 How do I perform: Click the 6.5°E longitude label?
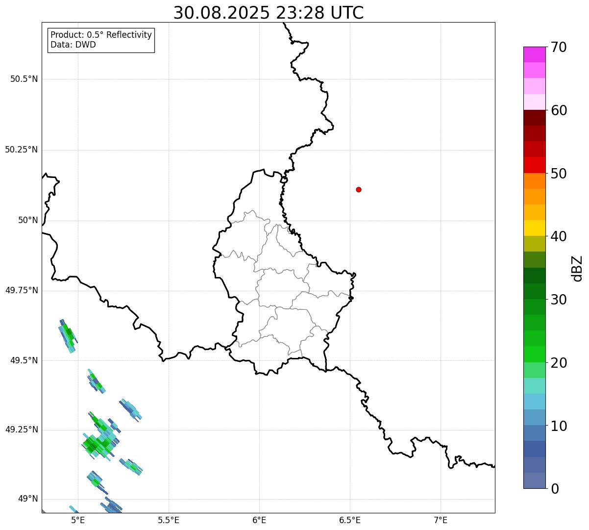coord(350,520)
